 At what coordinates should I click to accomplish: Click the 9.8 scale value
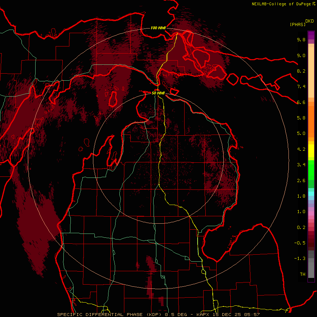[x=301, y=39]
